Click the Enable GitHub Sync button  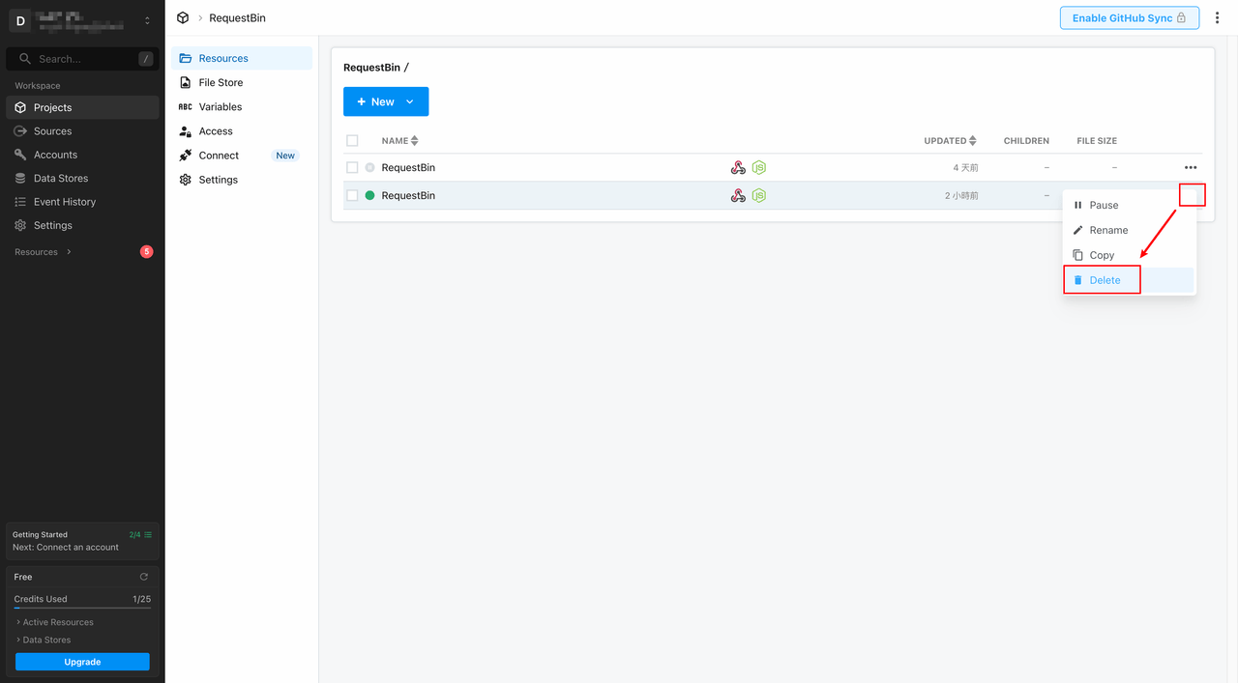tap(1130, 17)
